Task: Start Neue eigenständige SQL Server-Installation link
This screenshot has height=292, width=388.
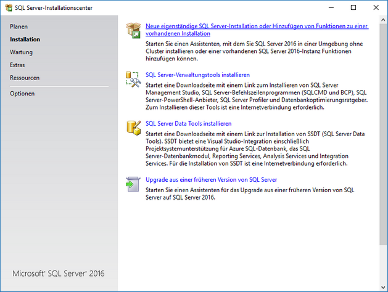Action: 257,30
